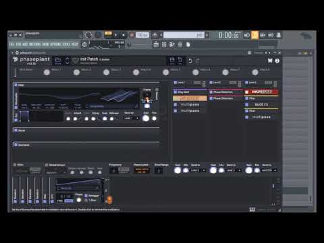Image resolution: width=324 pixels, height=243 pixels.
Task: Open the PATTERNS menu in FL Studio
Action: (34, 45)
